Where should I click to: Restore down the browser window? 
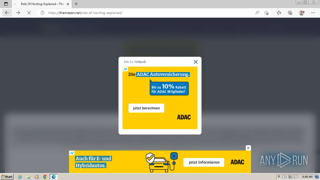click(305, 2)
